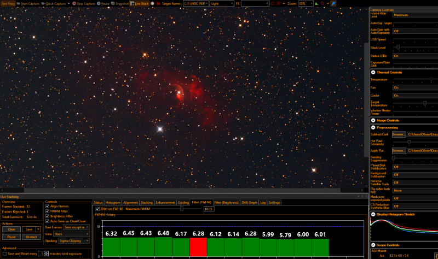Open the Stacking Sigma Clipping dropdown
Screen dimensions: 438x259
74,241
